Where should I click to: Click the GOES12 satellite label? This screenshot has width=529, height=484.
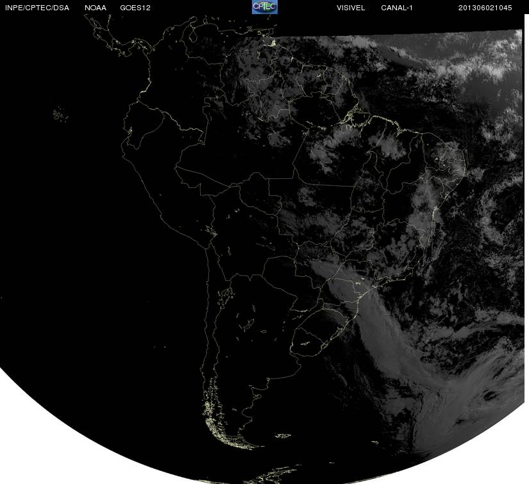[135, 8]
